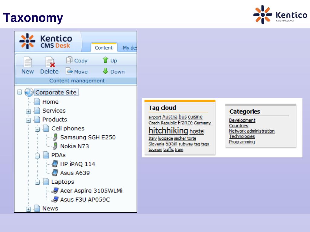Open the luggage tag link

pyautogui.click(x=166, y=138)
